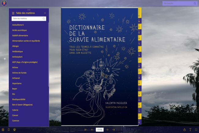Select Alimentation variée et équilibrée entry
Viewport: 199px width, 133px height.
26,41
